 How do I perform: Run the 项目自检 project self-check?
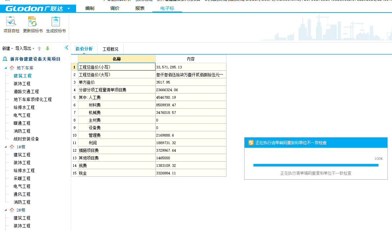[x=11, y=24]
